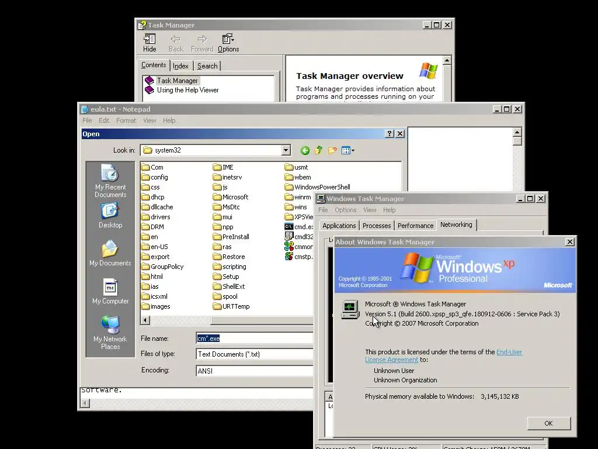Image resolution: width=598 pixels, height=449 pixels.
Task: Select the config folder
Action: [154, 177]
